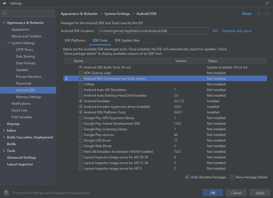Open Keymap settings
This screenshot has height=198, width=273.
coord(13,124)
